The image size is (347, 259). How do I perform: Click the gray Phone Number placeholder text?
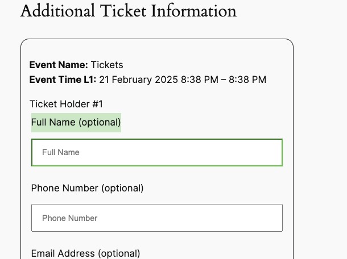(x=70, y=218)
